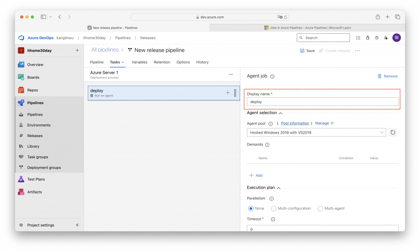Open Library in the sidebar
420x251 pixels.
coord(33,146)
